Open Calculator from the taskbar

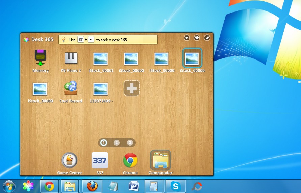coord(154,186)
